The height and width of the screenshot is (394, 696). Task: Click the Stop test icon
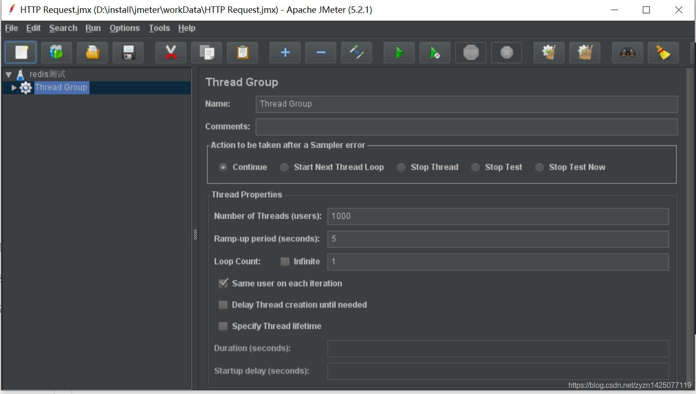coord(470,52)
